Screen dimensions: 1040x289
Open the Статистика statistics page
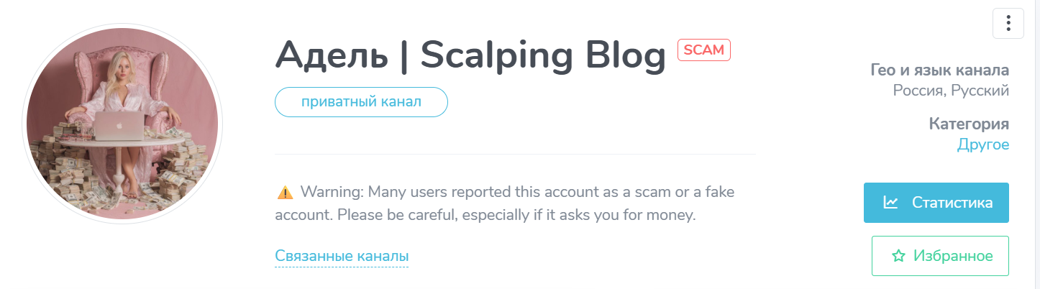[x=936, y=203]
